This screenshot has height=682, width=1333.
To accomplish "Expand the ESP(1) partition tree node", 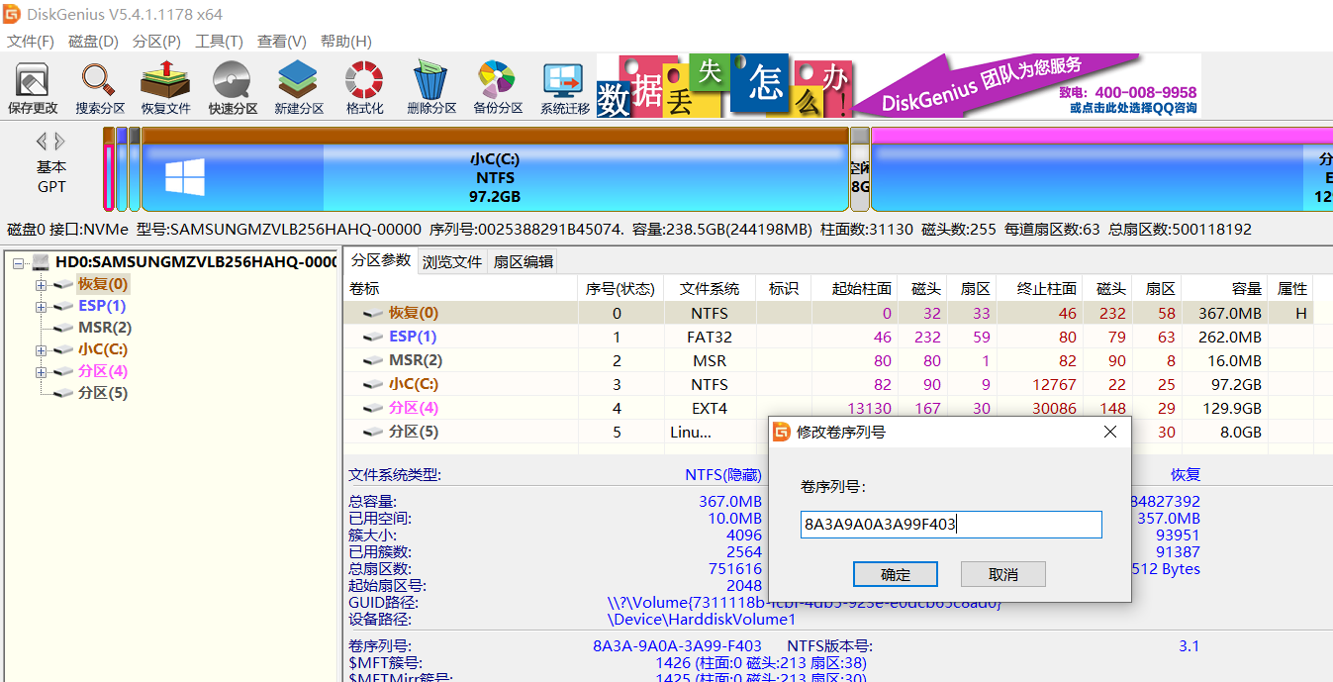I will [42, 307].
